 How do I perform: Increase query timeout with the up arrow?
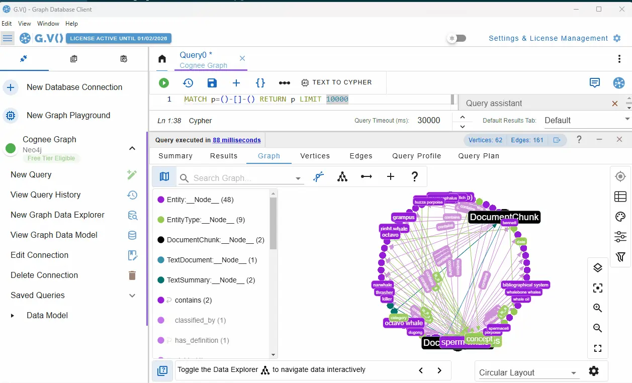click(463, 116)
